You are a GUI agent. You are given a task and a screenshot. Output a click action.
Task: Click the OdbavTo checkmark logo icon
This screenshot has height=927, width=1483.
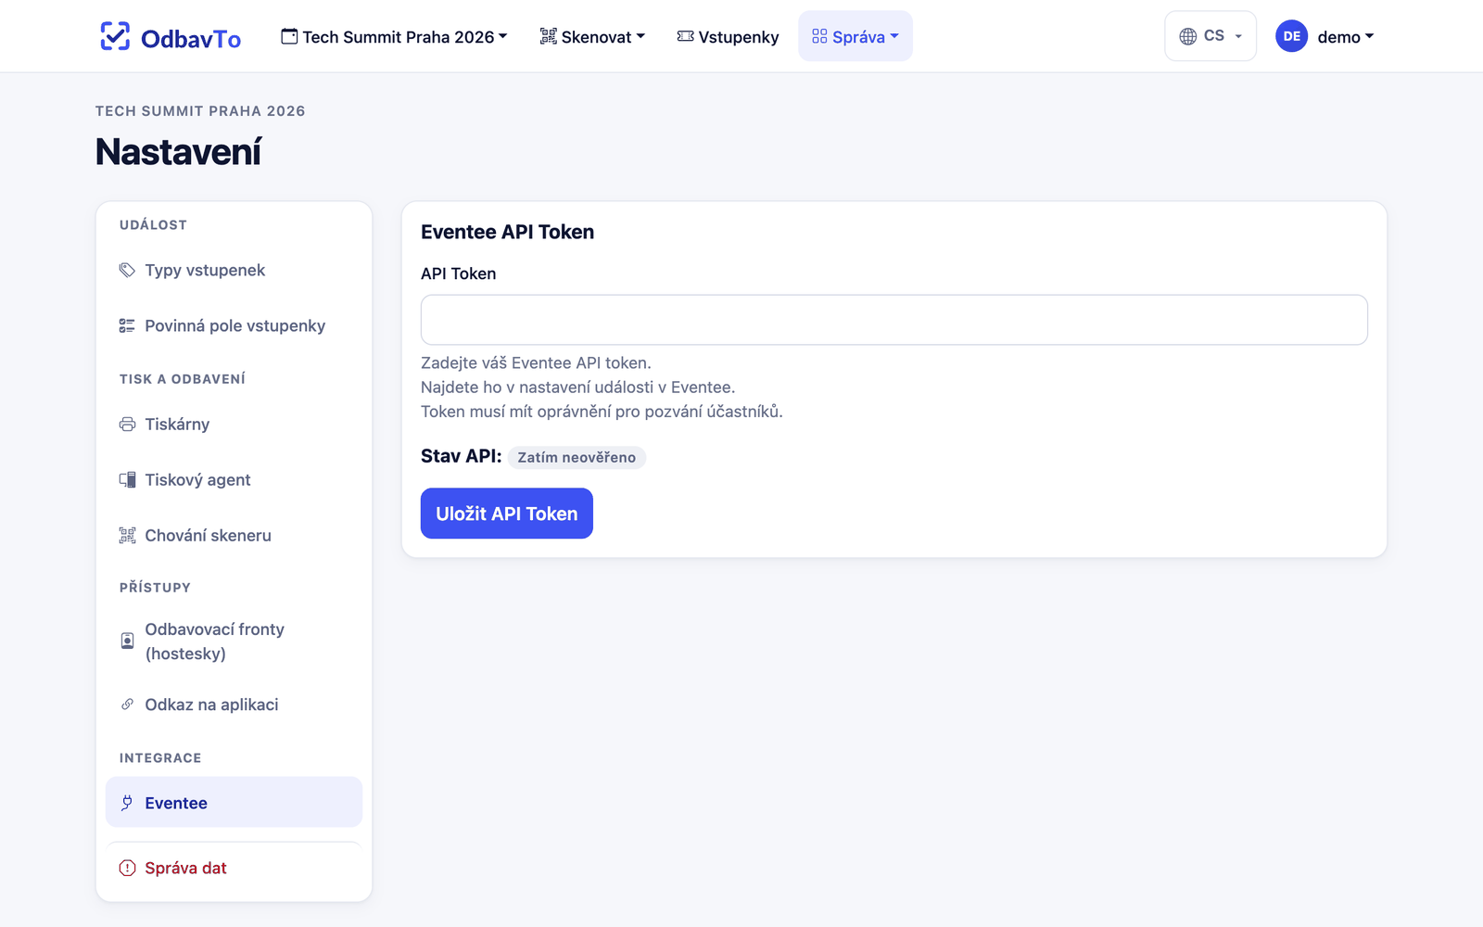point(115,36)
